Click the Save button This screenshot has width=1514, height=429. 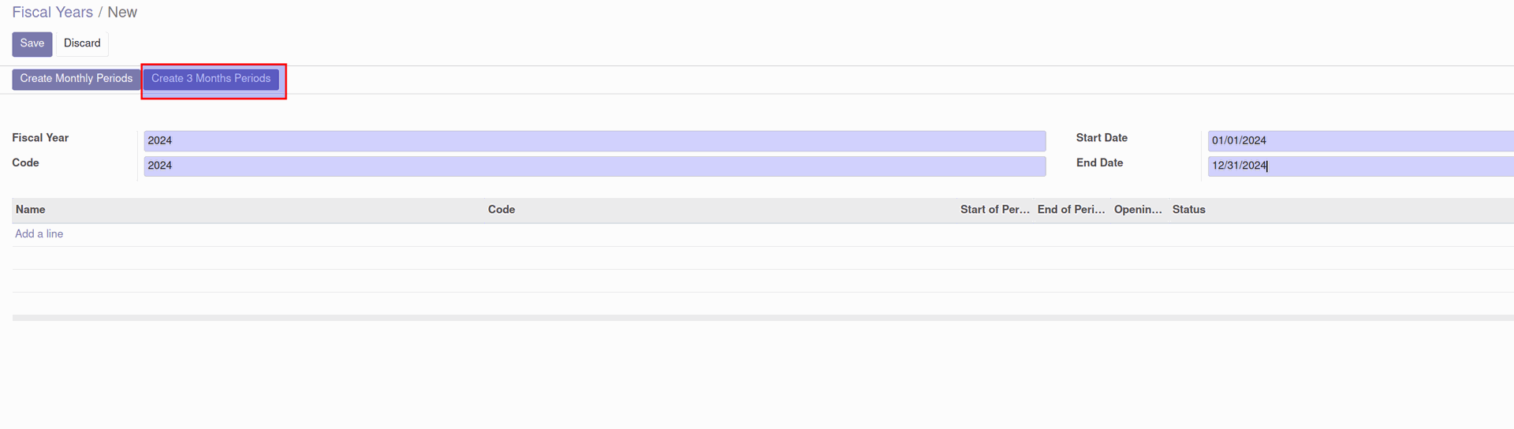pyautogui.click(x=32, y=43)
